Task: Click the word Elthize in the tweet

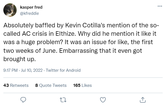Action: tap(66, 34)
